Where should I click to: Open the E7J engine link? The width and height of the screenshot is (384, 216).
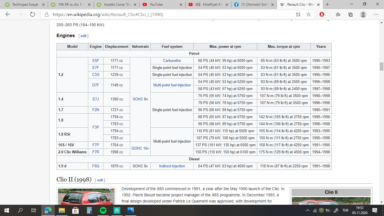tap(96, 99)
